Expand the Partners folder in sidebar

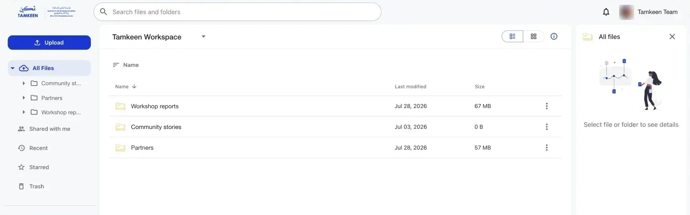pos(24,98)
